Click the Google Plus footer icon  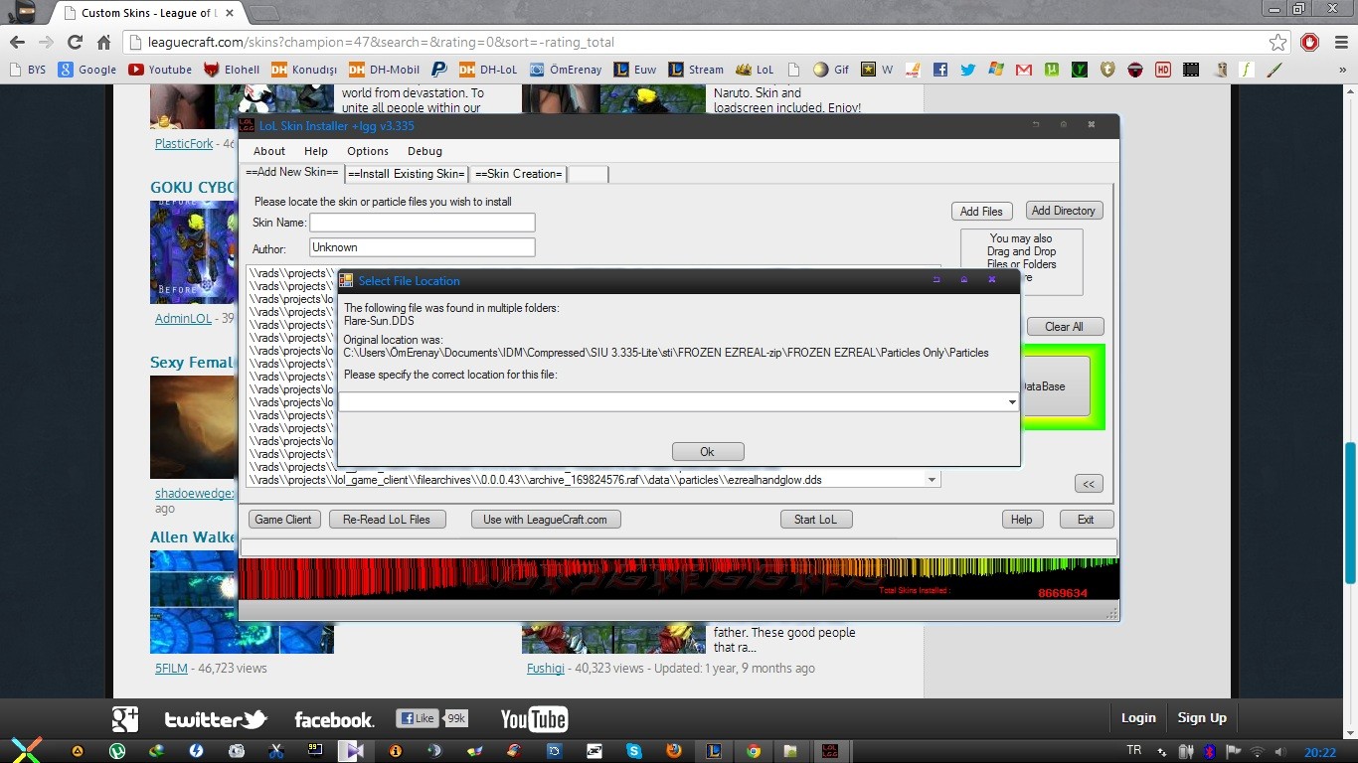pyautogui.click(x=125, y=718)
